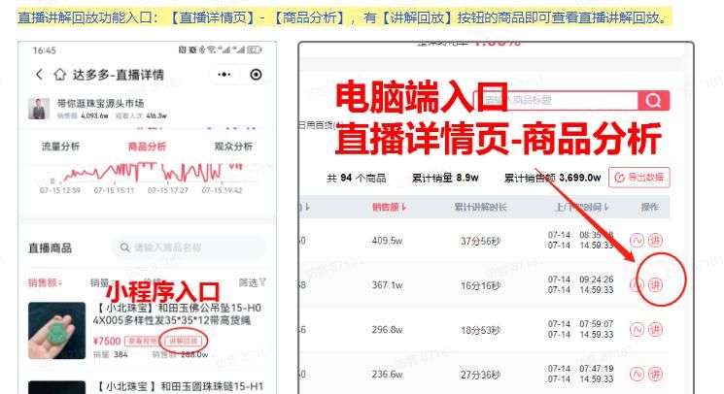This screenshot has width=724, height=394.
Task: Click the 37分56秒 duration cell
Action: [480, 241]
